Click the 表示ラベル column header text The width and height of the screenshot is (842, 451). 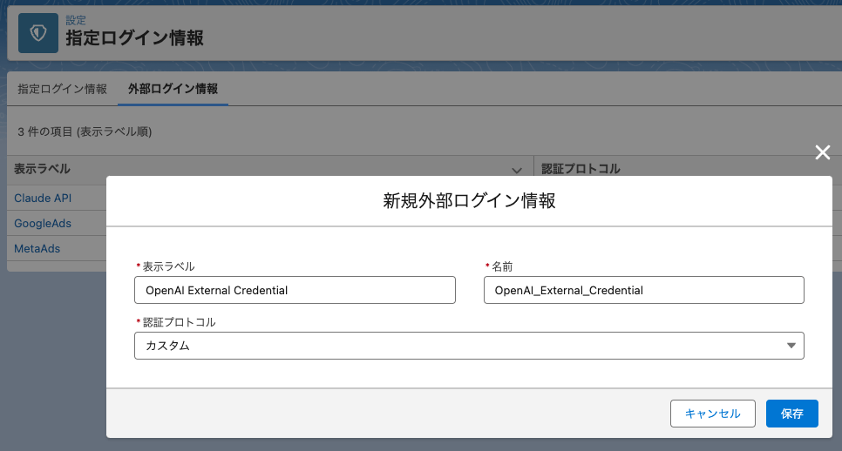[42, 169]
